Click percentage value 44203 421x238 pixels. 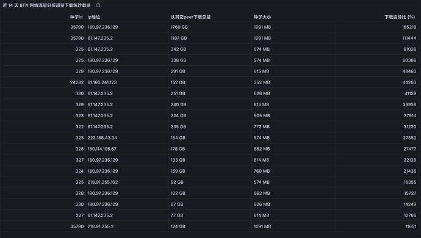tap(409, 82)
